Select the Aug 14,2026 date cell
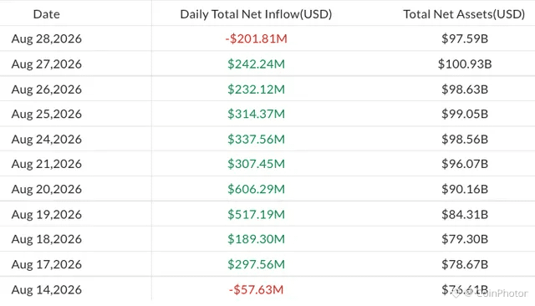The width and height of the screenshot is (535, 306). tap(47, 289)
